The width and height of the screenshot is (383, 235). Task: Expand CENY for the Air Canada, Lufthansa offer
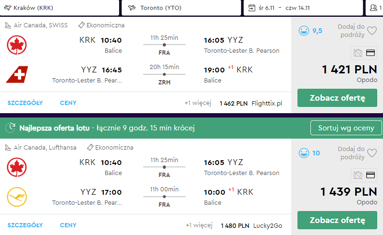68,225
